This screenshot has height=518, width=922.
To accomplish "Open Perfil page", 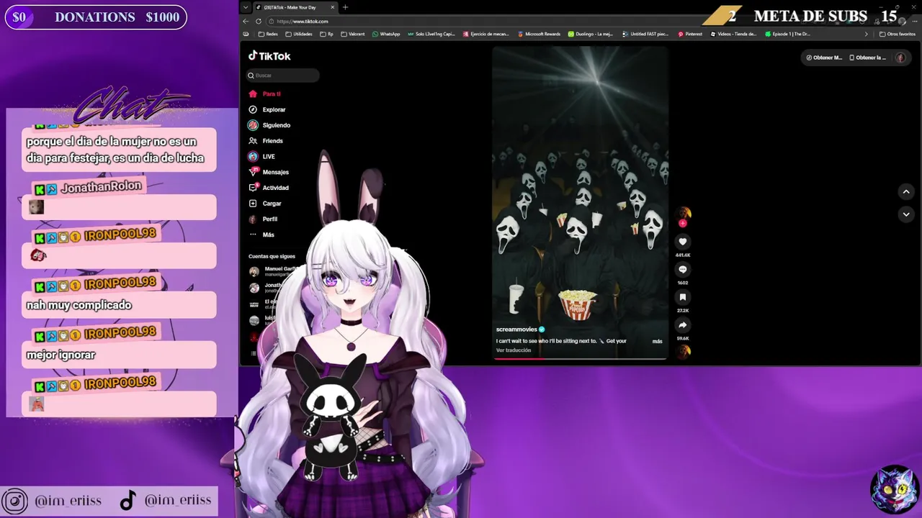I will 263,219.
